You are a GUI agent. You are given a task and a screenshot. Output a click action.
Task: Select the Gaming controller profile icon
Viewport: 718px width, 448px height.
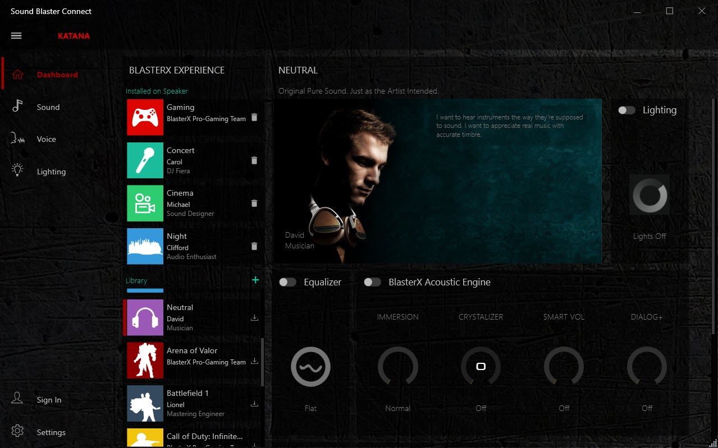point(145,117)
